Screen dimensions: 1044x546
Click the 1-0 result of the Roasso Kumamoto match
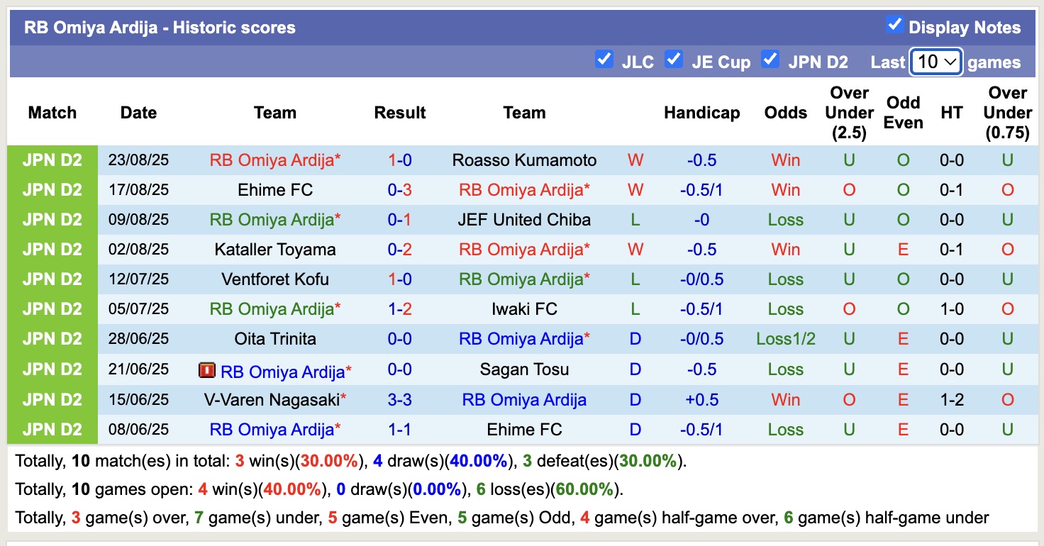pos(399,160)
